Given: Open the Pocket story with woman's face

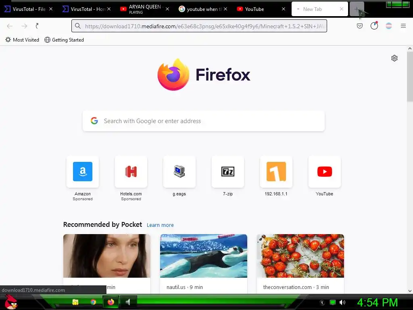Looking at the screenshot, I should [x=106, y=256].
